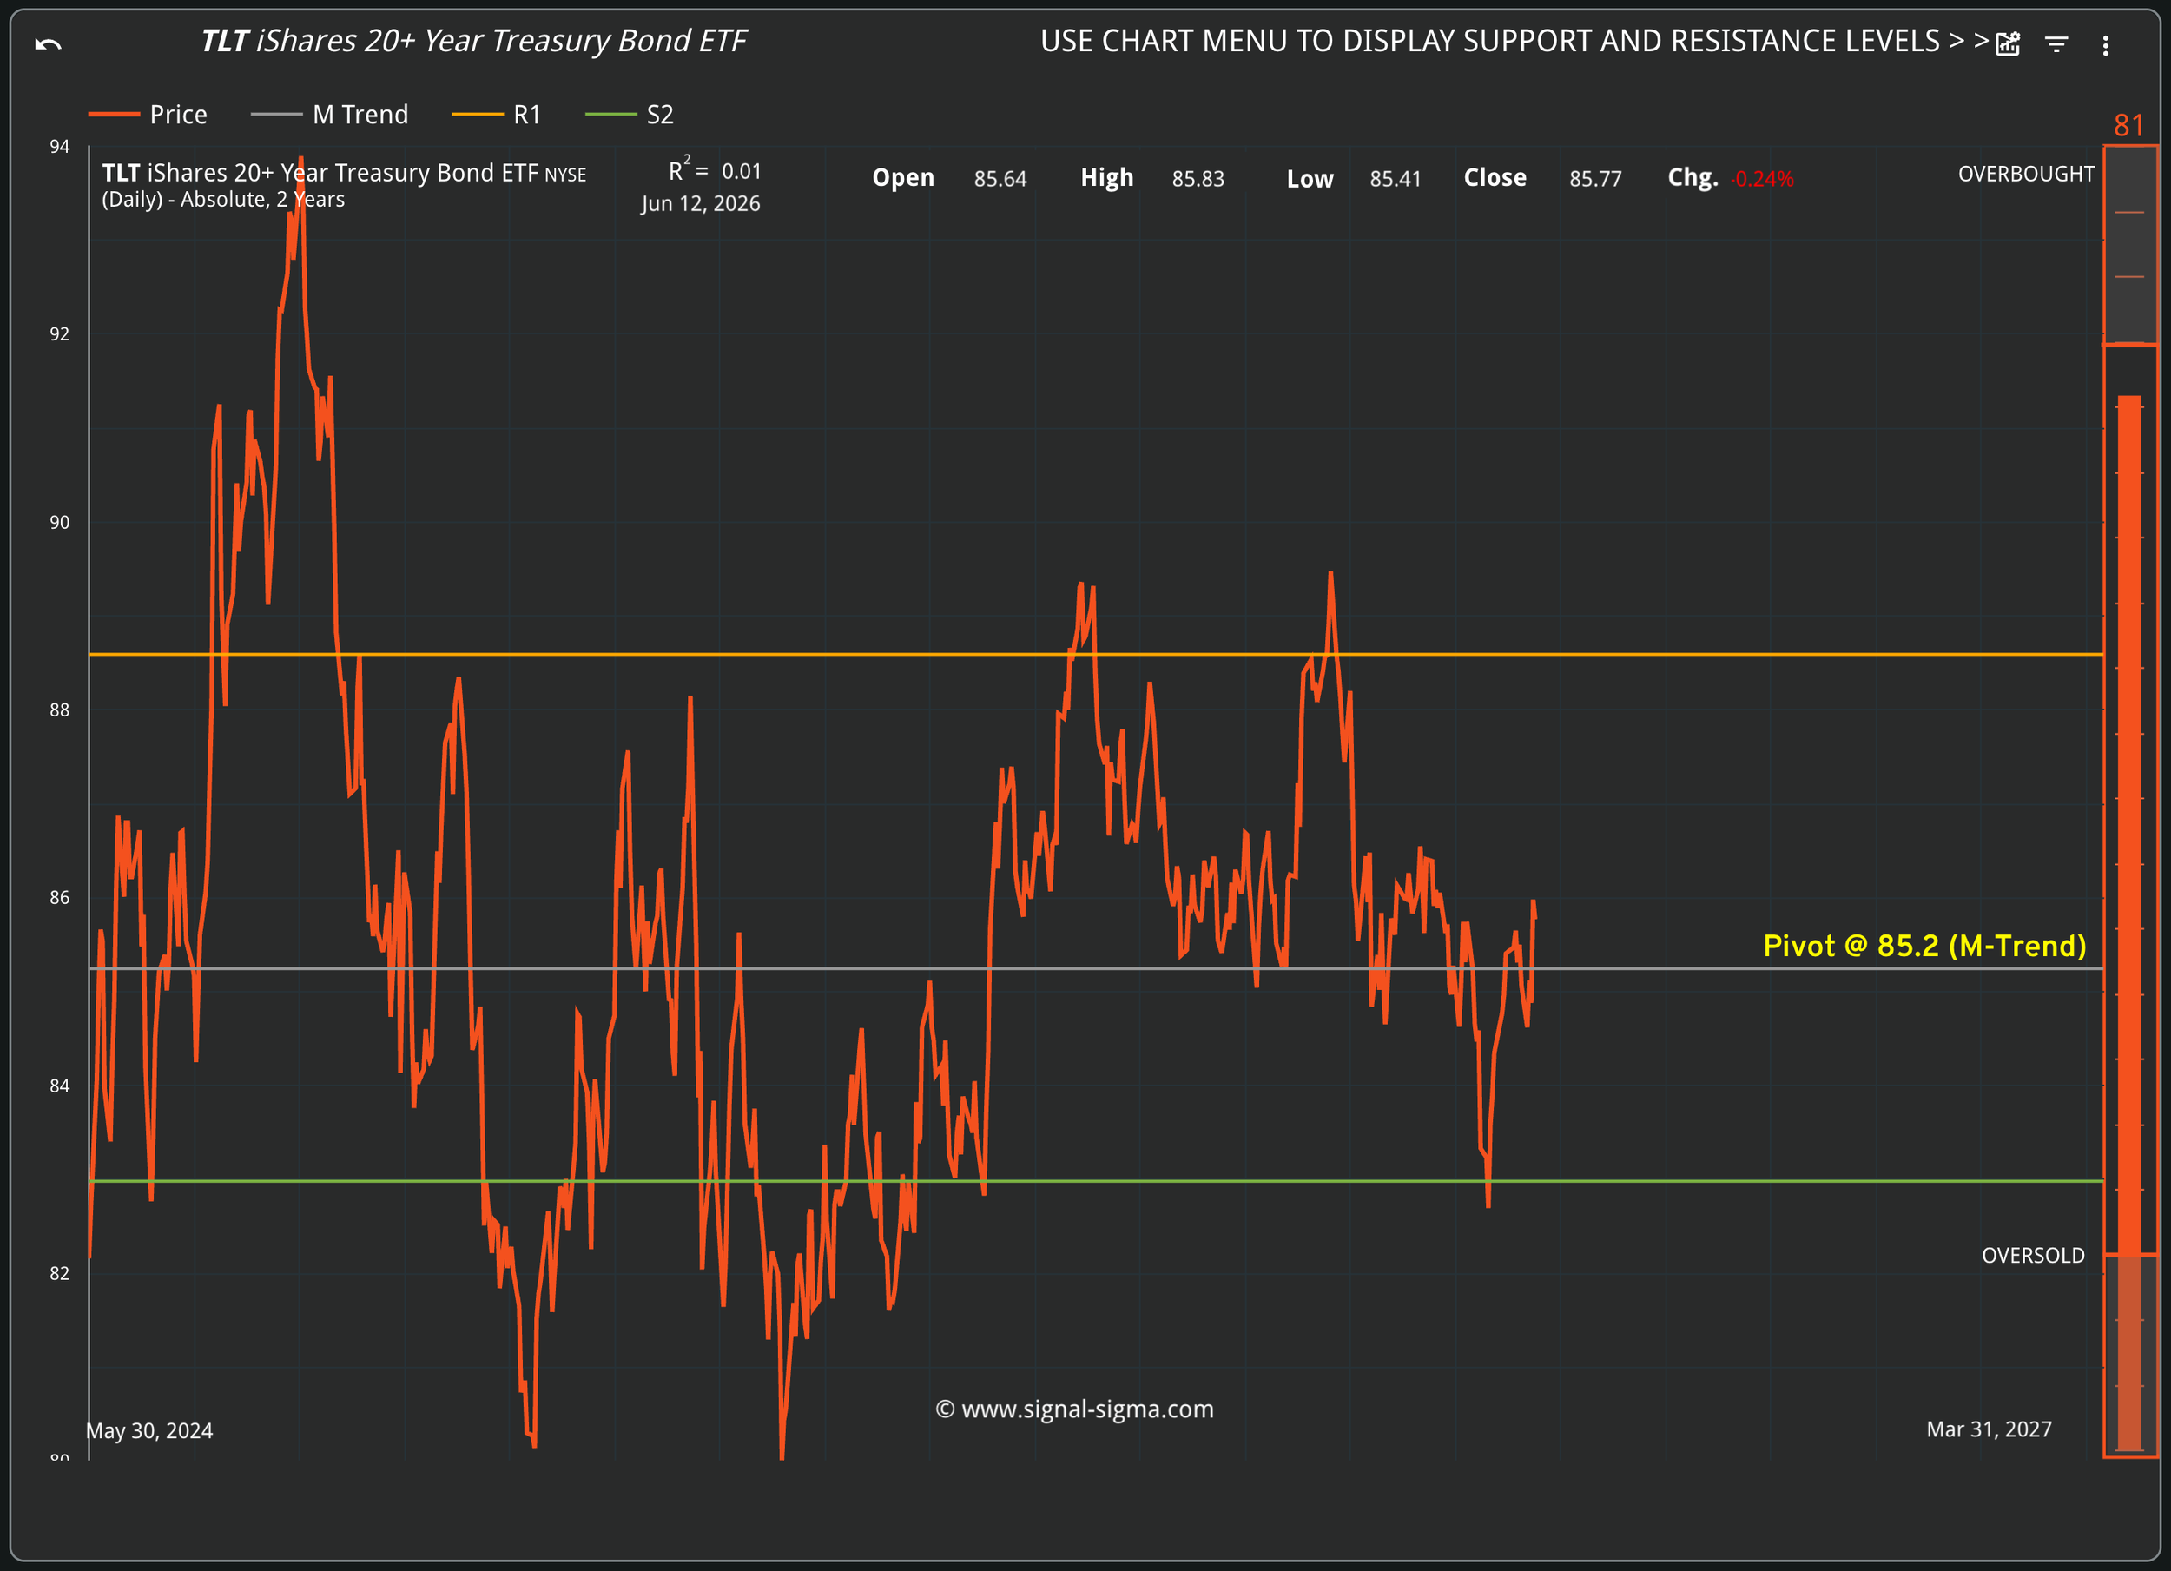
Task: Click the y-axis label '88'
Action: 59,710
